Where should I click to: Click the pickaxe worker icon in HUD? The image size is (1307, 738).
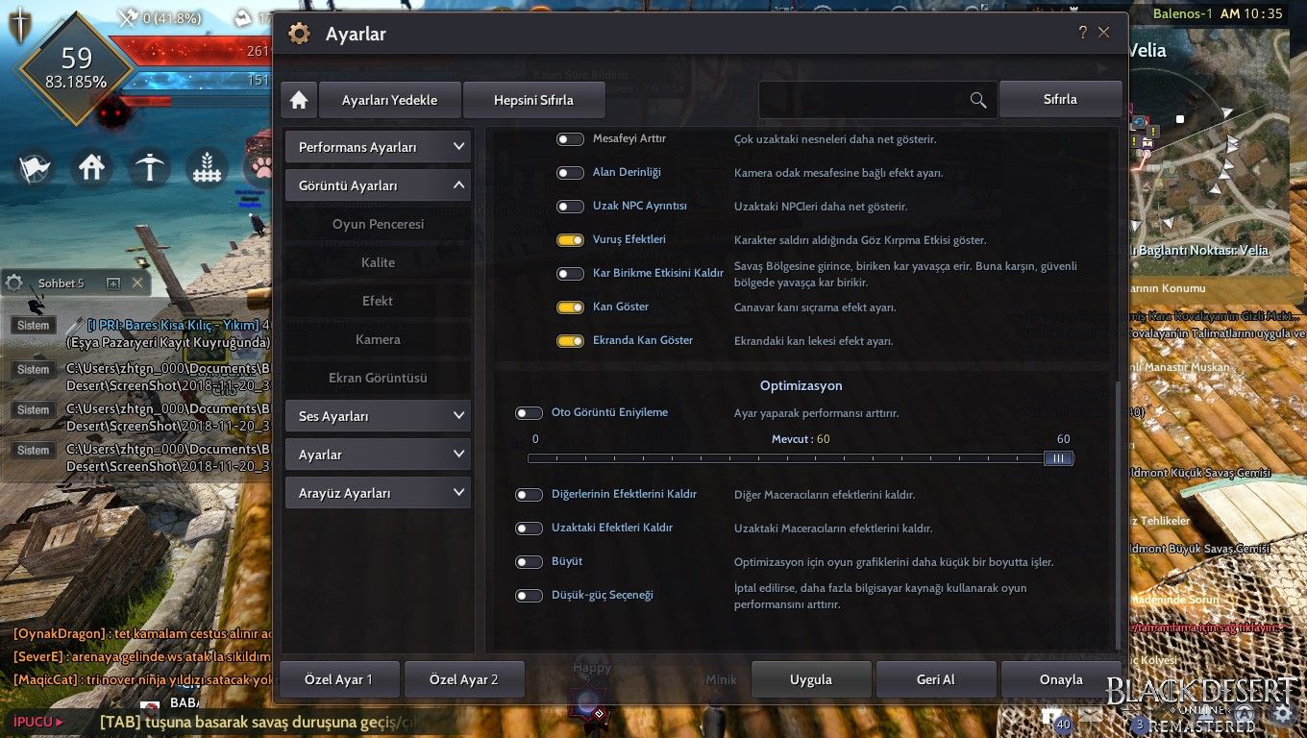tap(148, 168)
